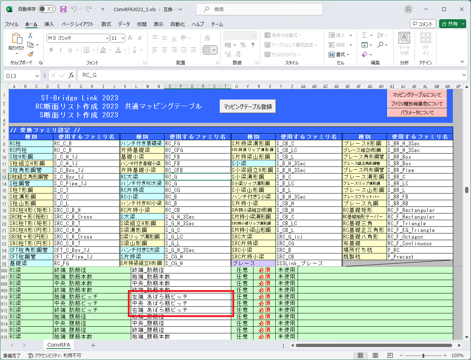Open the アドイン add-ins button

(x=425, y=44)
